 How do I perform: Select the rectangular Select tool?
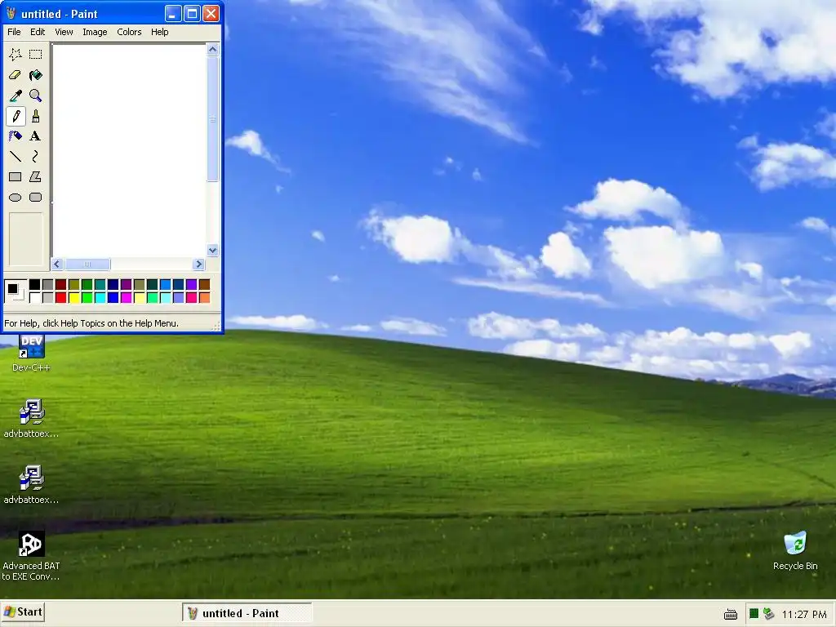click(36, 55)
